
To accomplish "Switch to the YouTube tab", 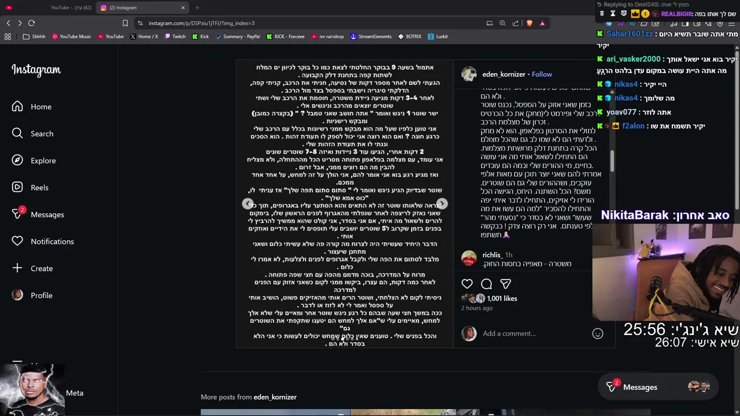I will [49, 8].
